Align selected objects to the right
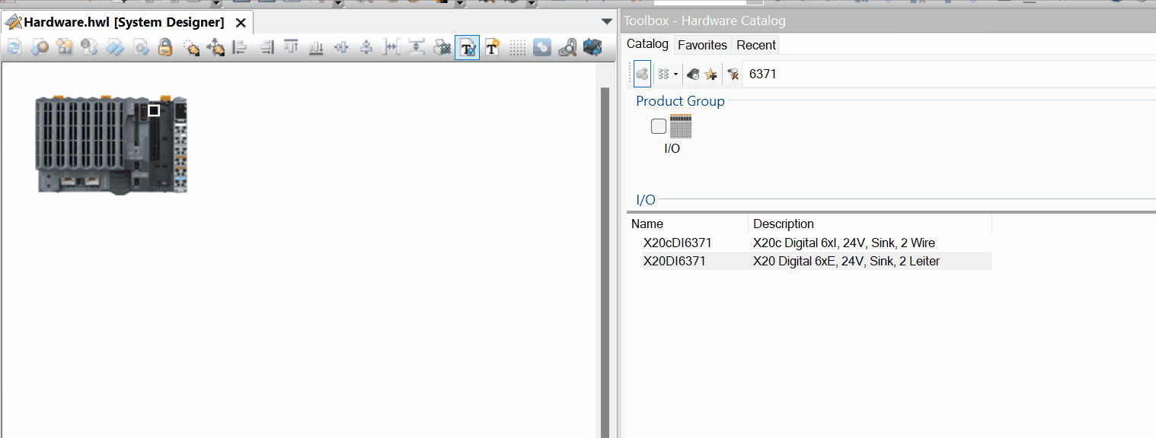Image resolution: width=1156 pixels, height=438 pixels. [266, 48]
